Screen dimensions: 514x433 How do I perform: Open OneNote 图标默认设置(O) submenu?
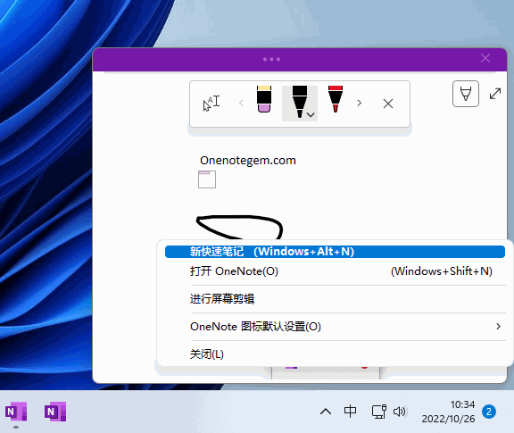click(335, 327)
